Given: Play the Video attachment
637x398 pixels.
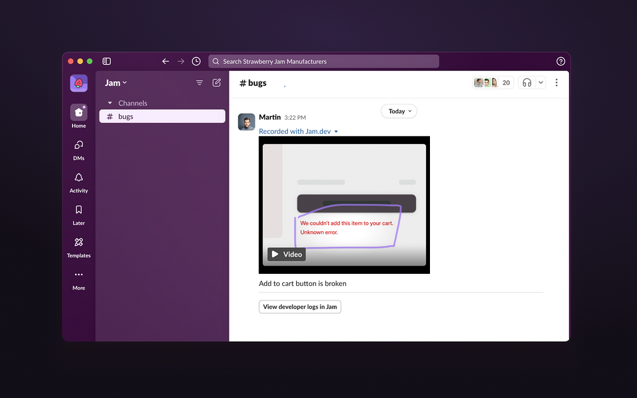Looking at the screenshot, I should click(287, 254).
